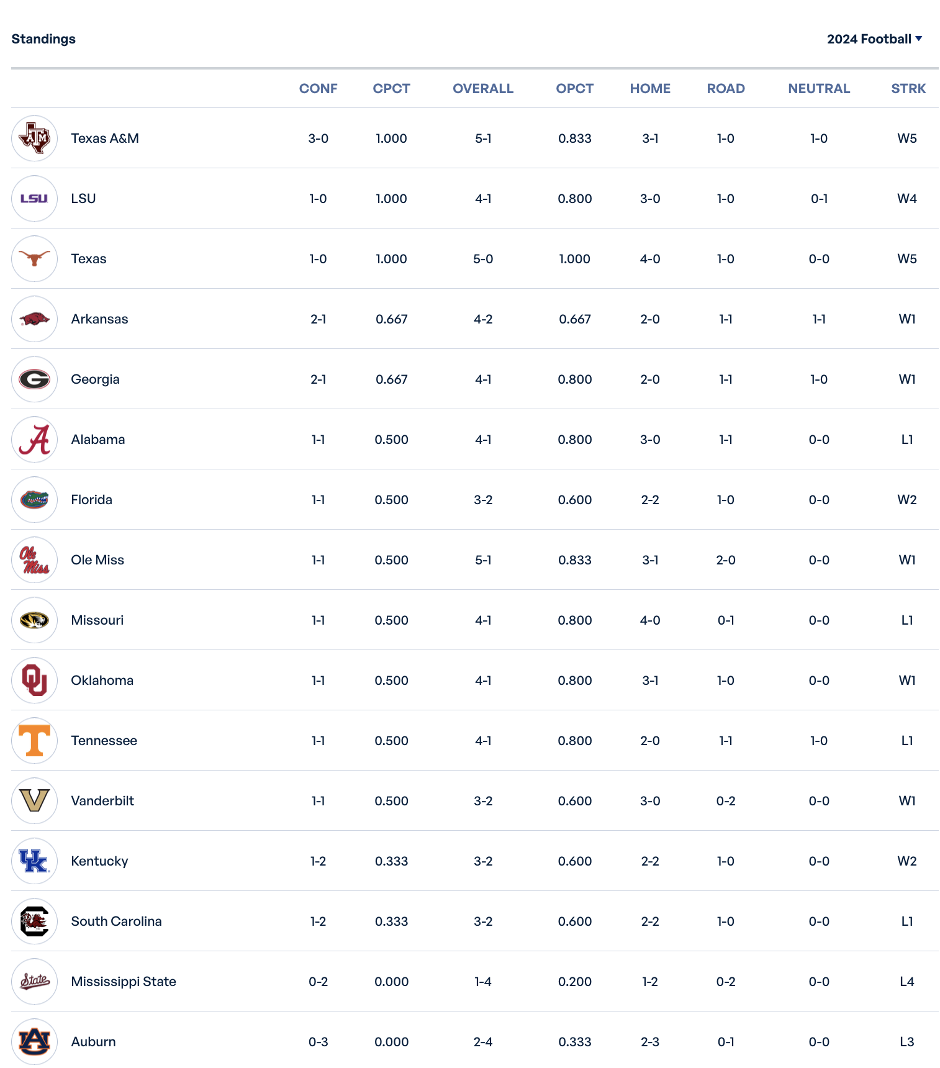Open the Ole Miss team link
This screenshot has height=1068, width=940.
click(97, 560)
